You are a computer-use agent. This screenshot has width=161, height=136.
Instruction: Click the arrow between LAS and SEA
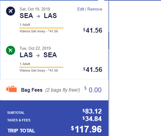38,55
